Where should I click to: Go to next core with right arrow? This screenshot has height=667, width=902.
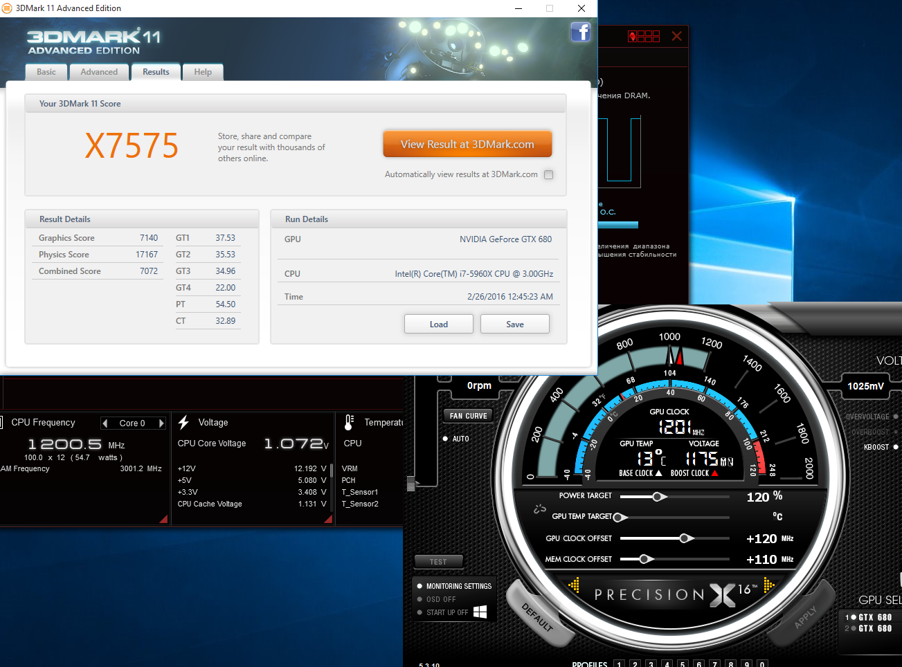(x=161, y=423)
